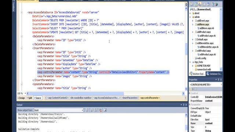Expand the about folder
The width and height of the screenshot is (235, 132).
coord(190,13)
